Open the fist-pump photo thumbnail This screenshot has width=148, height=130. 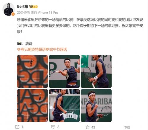(96, 105)
